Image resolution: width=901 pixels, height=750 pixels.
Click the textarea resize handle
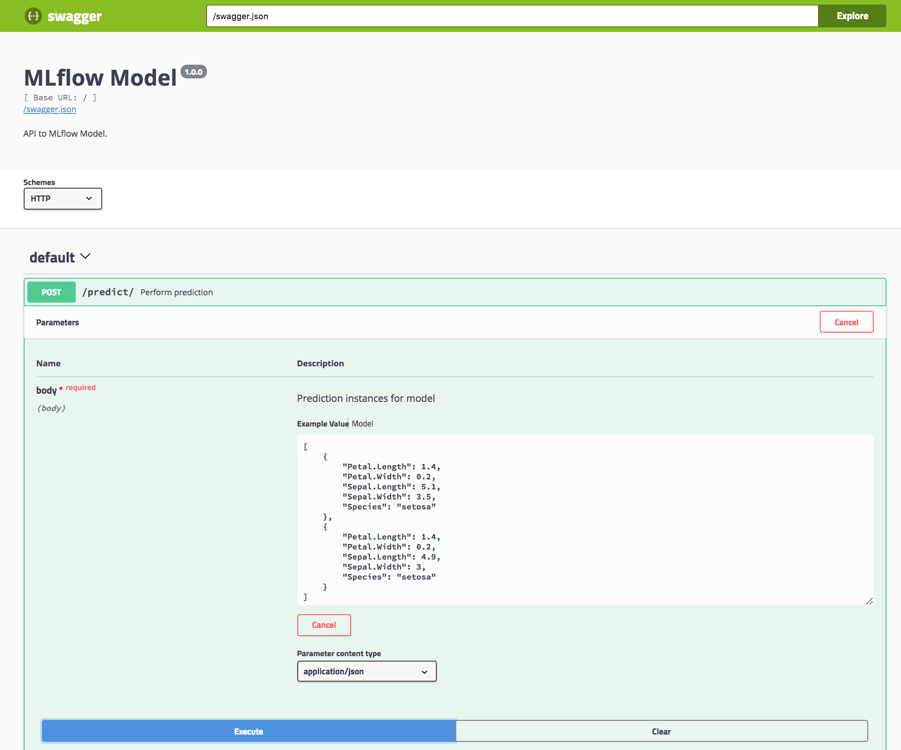869,601
